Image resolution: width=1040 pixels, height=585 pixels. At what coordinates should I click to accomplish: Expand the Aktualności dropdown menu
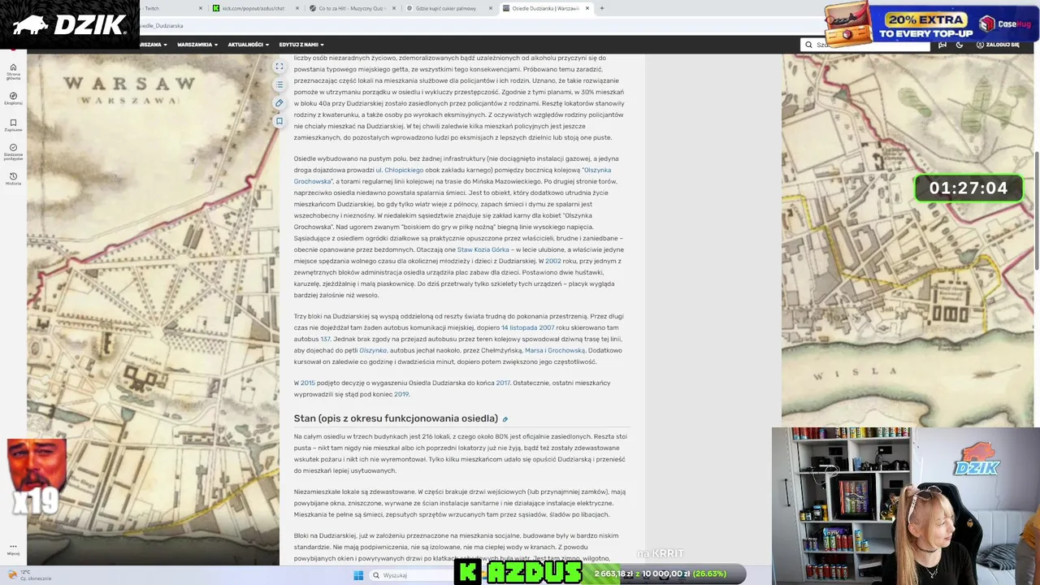click(248, 45)
